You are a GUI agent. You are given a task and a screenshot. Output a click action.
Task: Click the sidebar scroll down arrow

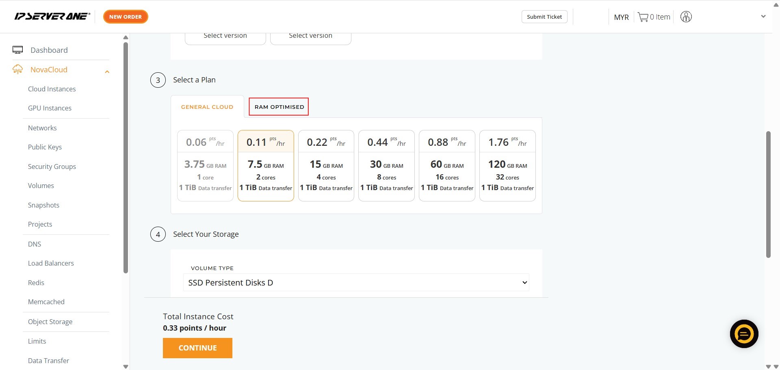click(126, 366)
